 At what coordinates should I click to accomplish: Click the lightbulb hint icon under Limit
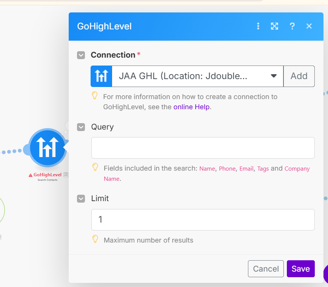click(95, 239)
